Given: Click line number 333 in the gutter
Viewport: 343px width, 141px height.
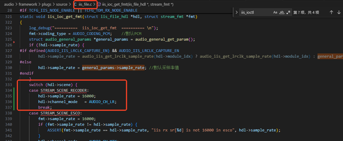Looking at the screenshot, I should coord(8,85).
